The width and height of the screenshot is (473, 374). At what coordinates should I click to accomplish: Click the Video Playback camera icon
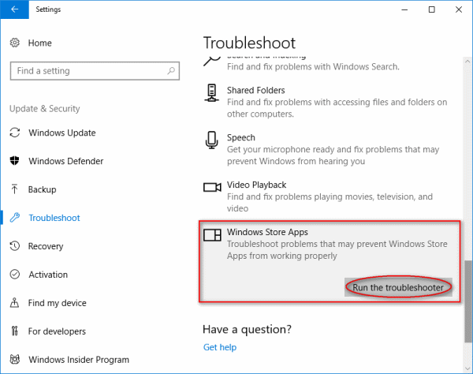212,187
